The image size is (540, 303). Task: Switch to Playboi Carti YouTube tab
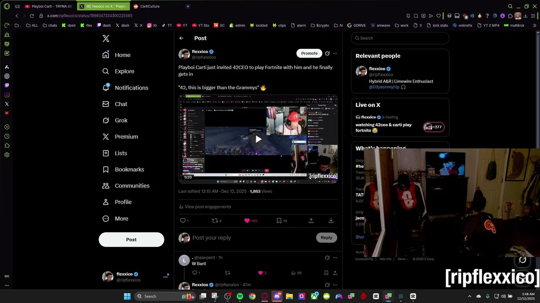point(49,6)
